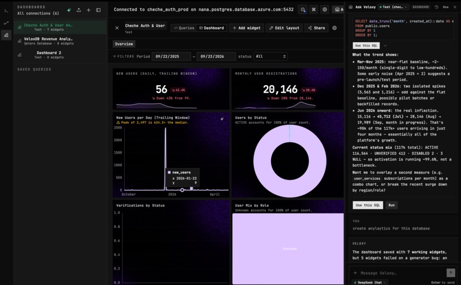Open the terminal console sidebar icon
This screenshot has width=461, height=285.
point(6,11)
